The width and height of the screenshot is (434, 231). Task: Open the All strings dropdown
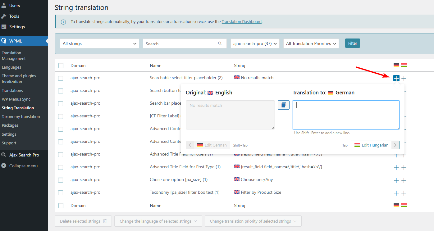[x=100, y=43]
